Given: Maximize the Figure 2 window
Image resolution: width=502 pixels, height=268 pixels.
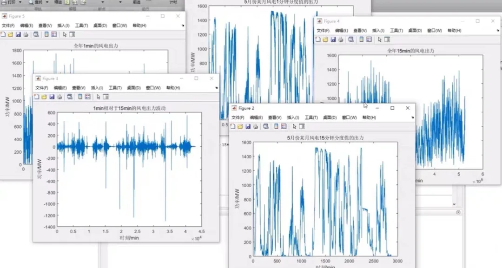Looking at the screenshot, I should click(392, 108).
